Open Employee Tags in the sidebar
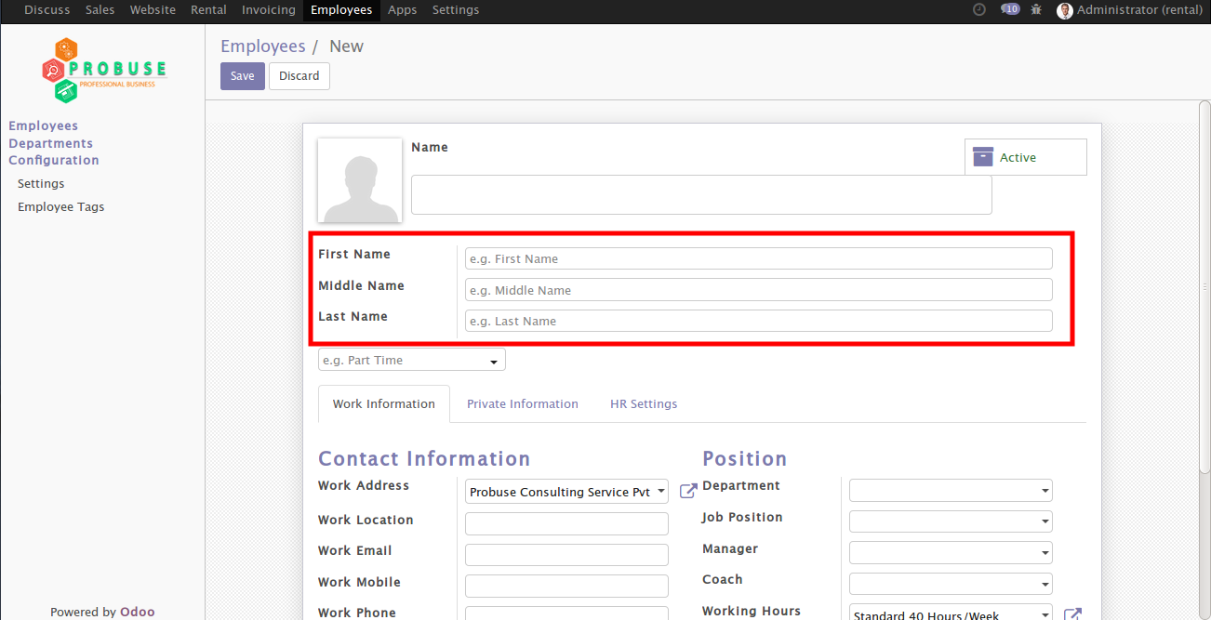 coord(60,205)
